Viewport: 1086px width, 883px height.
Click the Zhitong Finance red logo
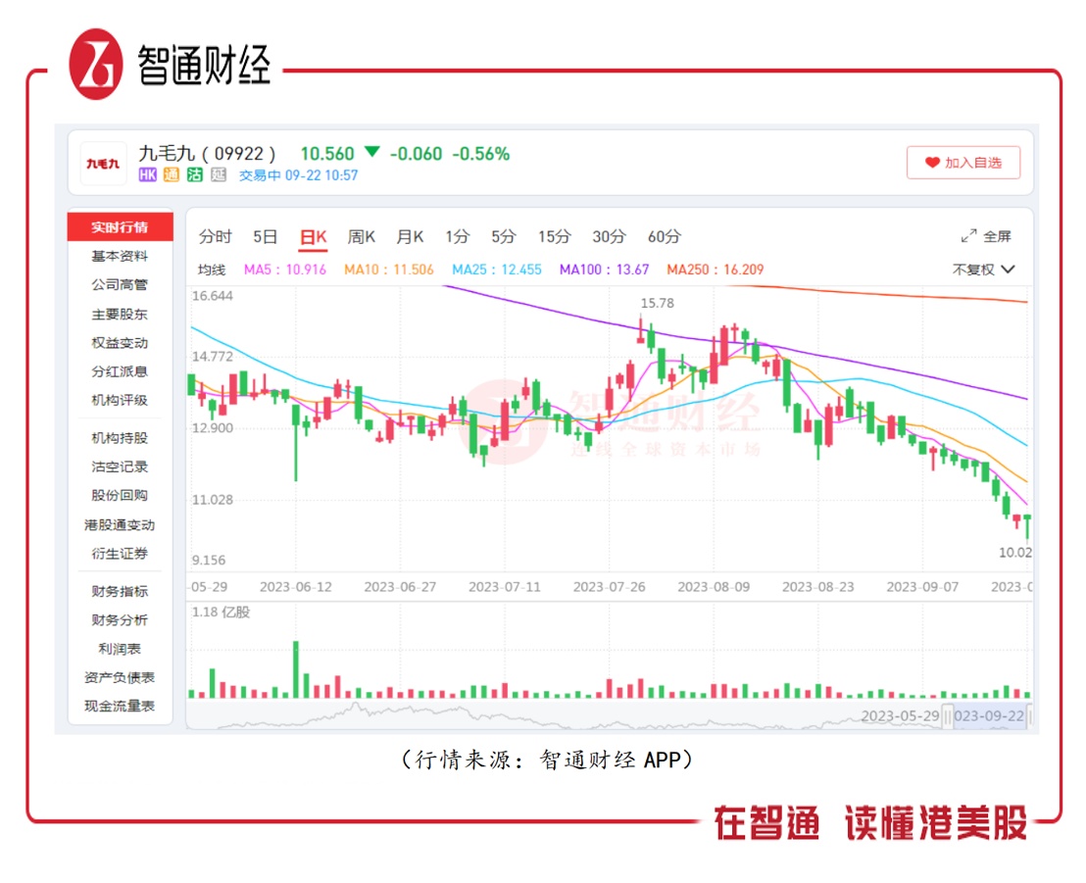click(96, 65)
